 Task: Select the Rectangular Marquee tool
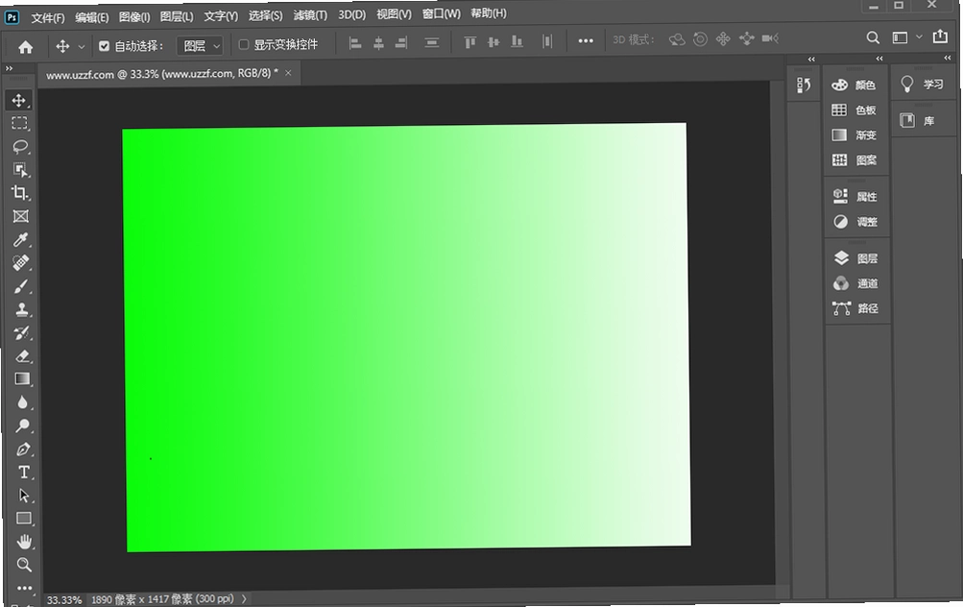19,124
